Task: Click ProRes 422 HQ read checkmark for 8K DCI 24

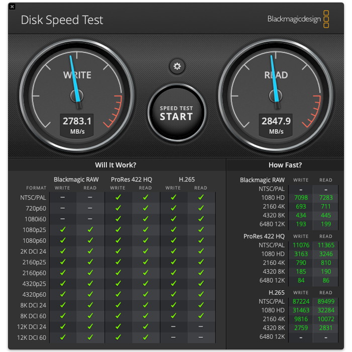Action: click(145, 305)
